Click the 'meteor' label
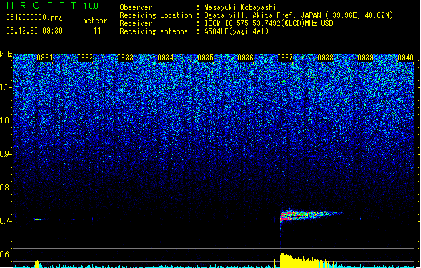 (95, 21)
